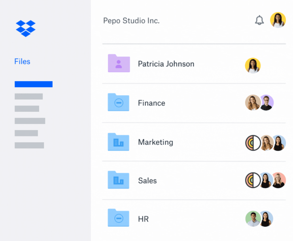
Task: View HR folder member avatars
Action: pos(259,218)
